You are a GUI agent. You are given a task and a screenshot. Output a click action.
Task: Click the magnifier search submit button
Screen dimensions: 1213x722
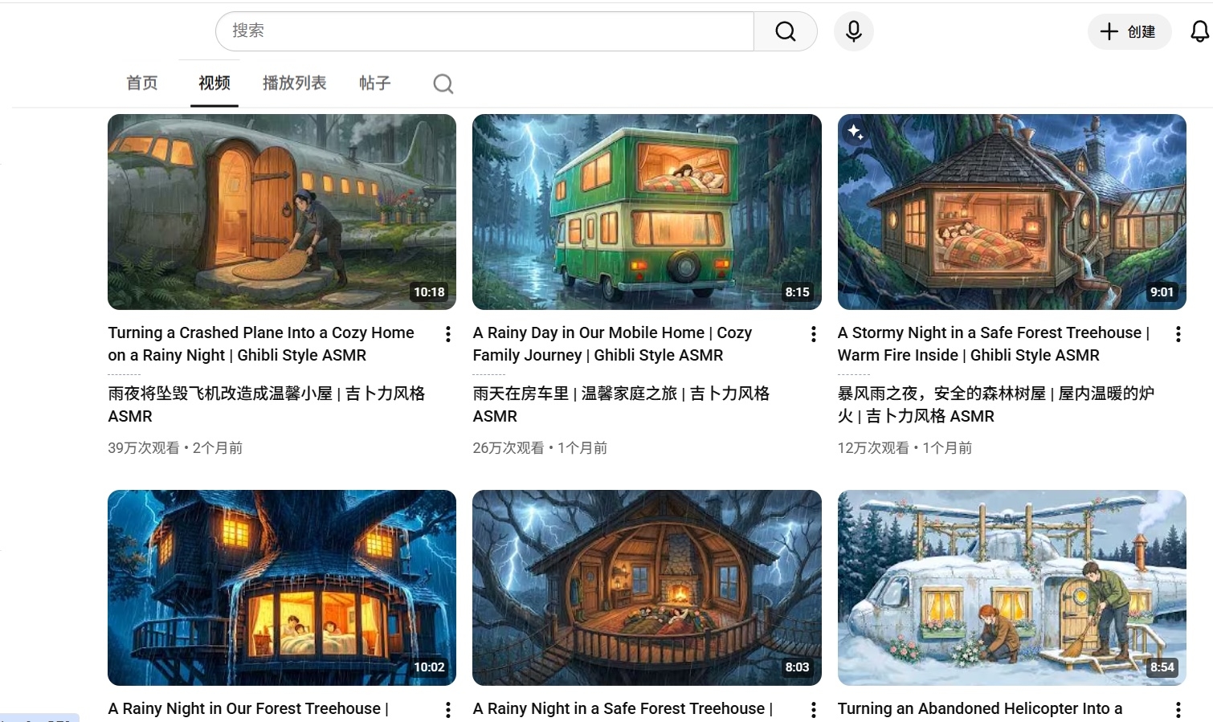click(785, 31)
